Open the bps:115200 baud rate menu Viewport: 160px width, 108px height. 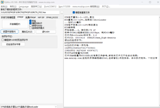coord(64,6)
